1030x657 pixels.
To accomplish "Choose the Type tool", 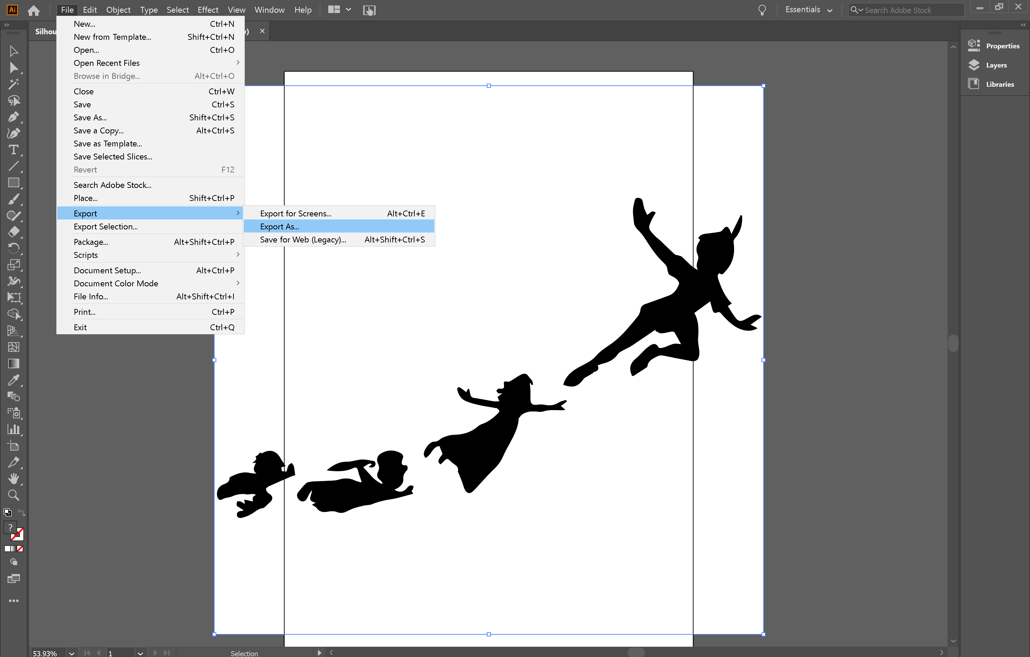I will tap(13, 150).
